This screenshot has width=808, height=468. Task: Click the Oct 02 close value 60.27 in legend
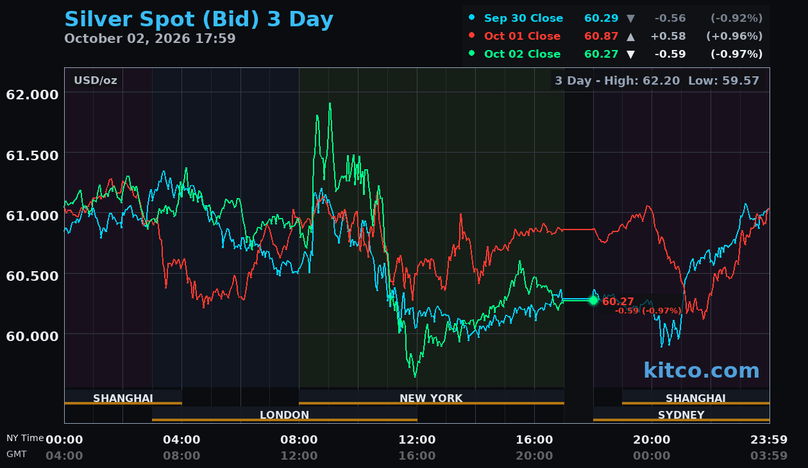[602, 54]
